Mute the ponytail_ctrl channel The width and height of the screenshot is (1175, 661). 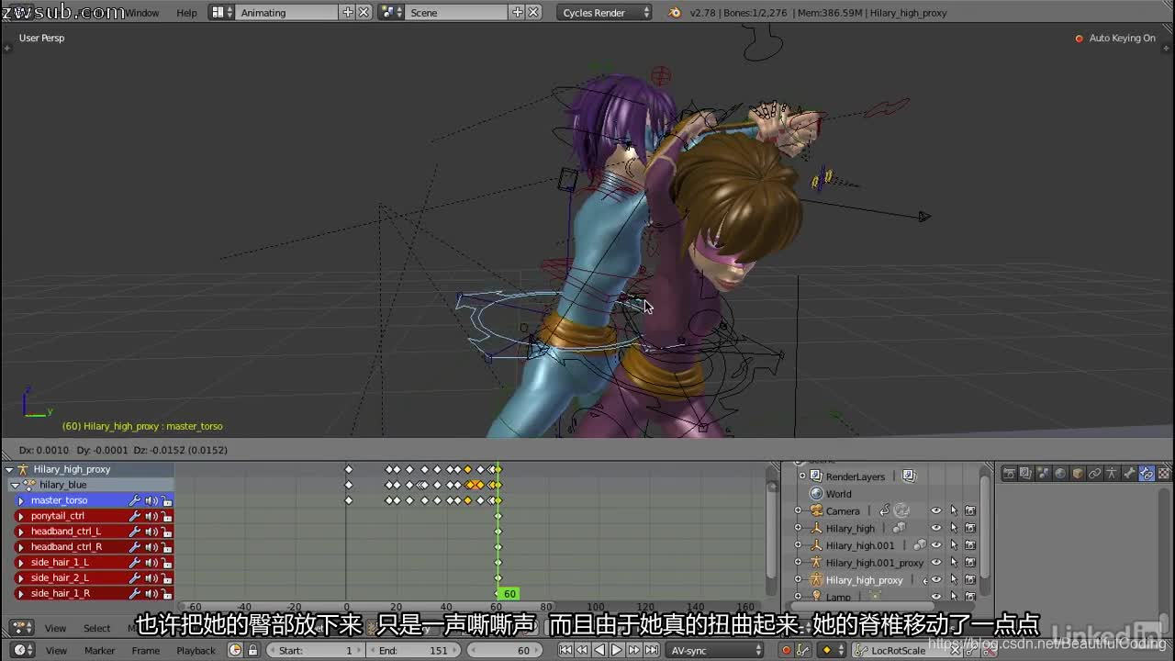(x=151, y=516)
